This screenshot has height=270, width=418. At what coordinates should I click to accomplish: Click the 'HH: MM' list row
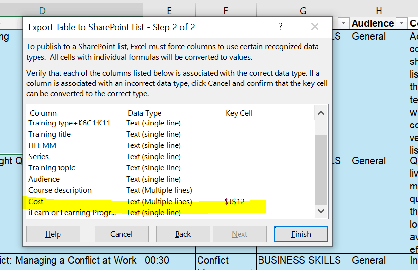[171, 145]
